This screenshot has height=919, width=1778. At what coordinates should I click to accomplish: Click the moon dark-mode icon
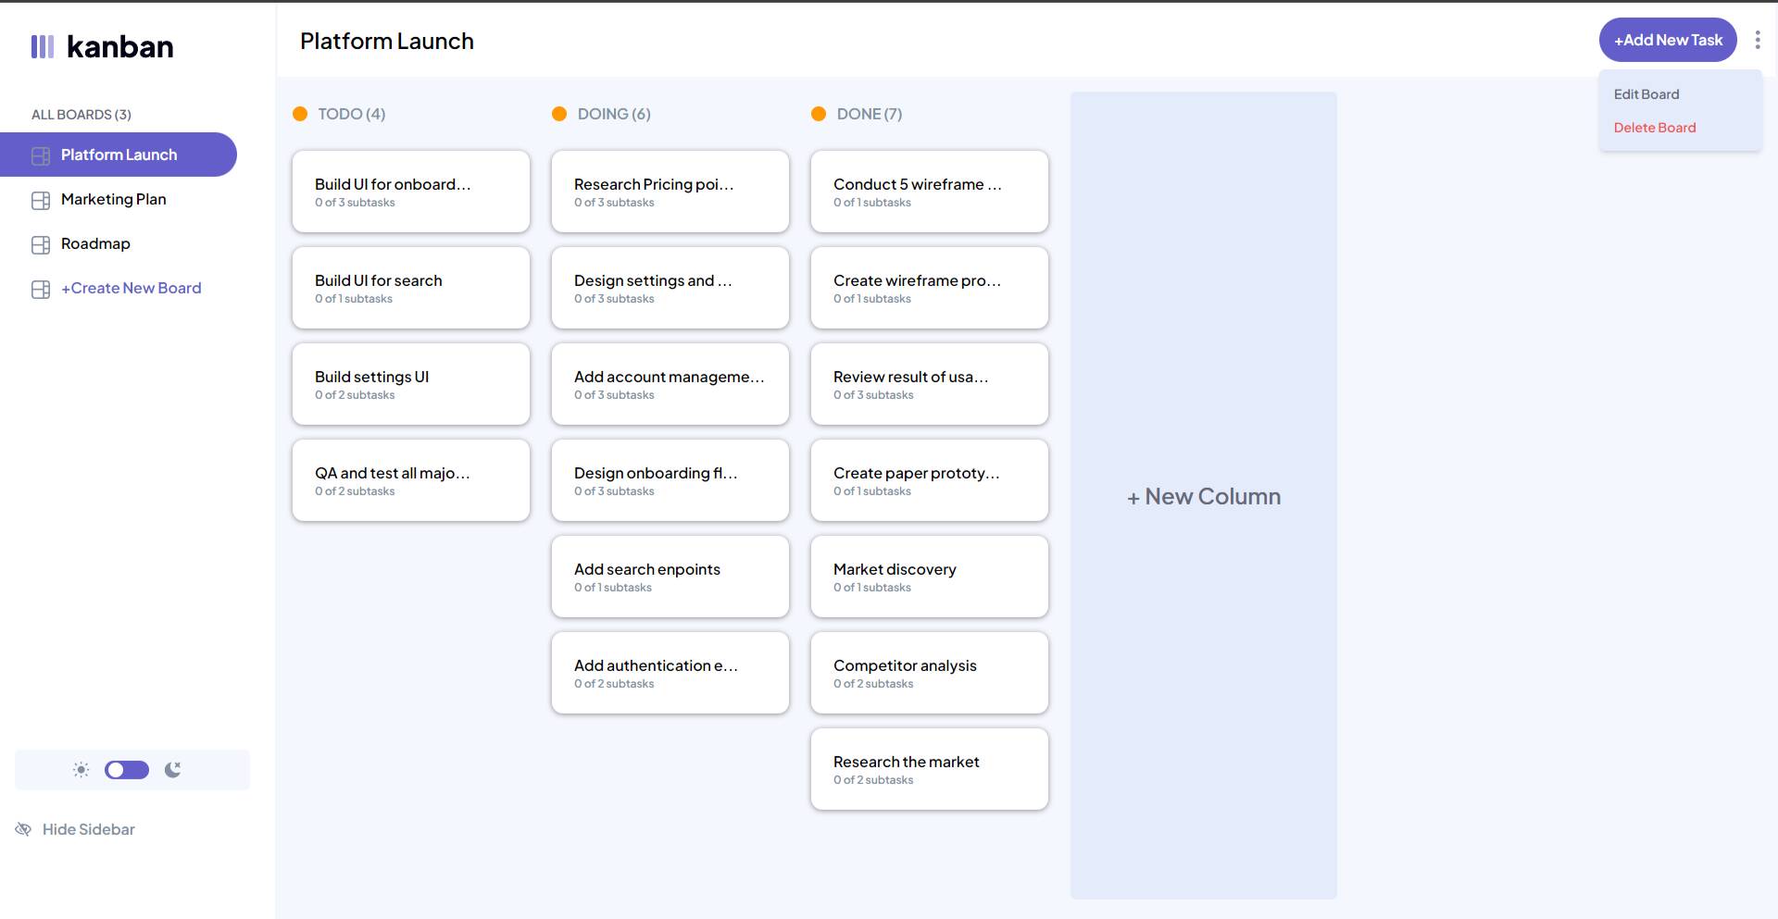click(x=173, y=770)
